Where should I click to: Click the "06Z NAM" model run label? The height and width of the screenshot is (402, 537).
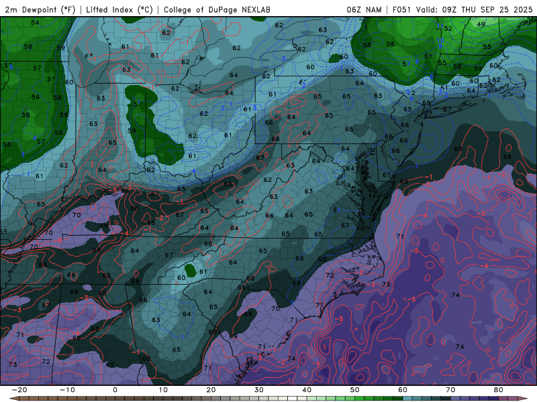tap(364, 9)
